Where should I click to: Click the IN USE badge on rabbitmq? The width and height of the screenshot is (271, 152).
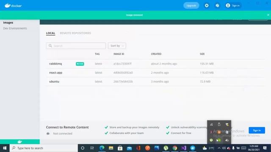(80, 64)
